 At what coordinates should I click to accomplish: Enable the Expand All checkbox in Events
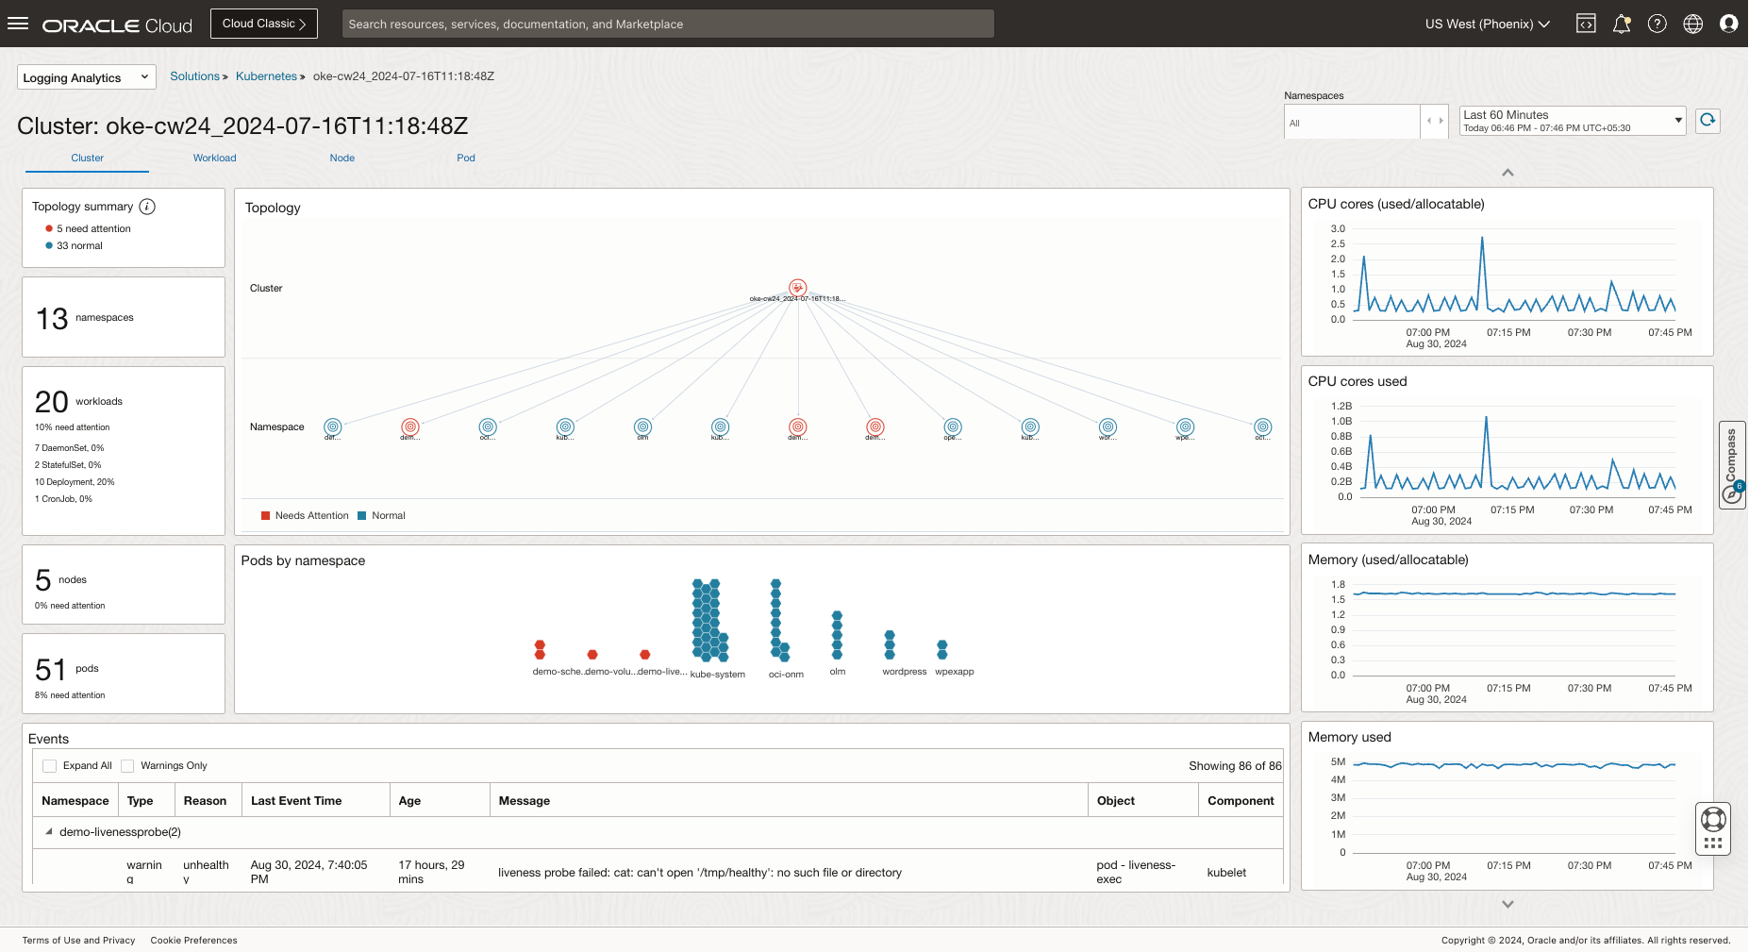coord(49,765)
